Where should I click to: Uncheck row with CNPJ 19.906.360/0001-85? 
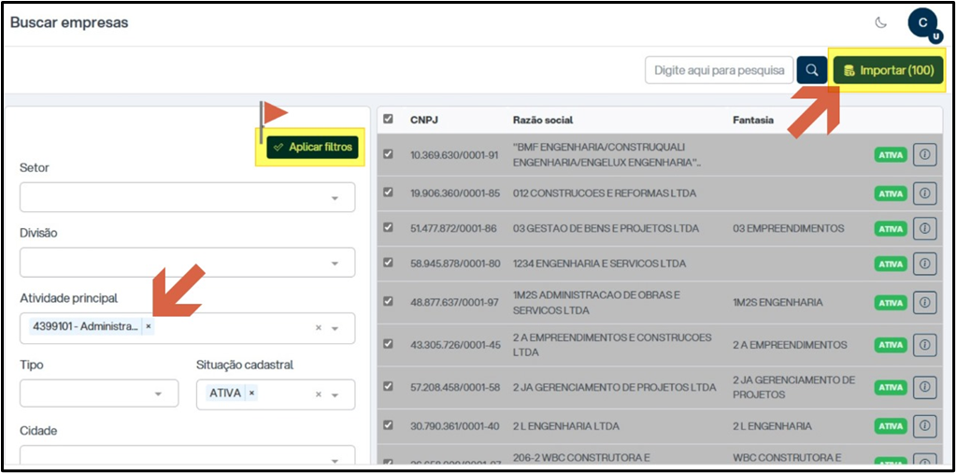388,192
